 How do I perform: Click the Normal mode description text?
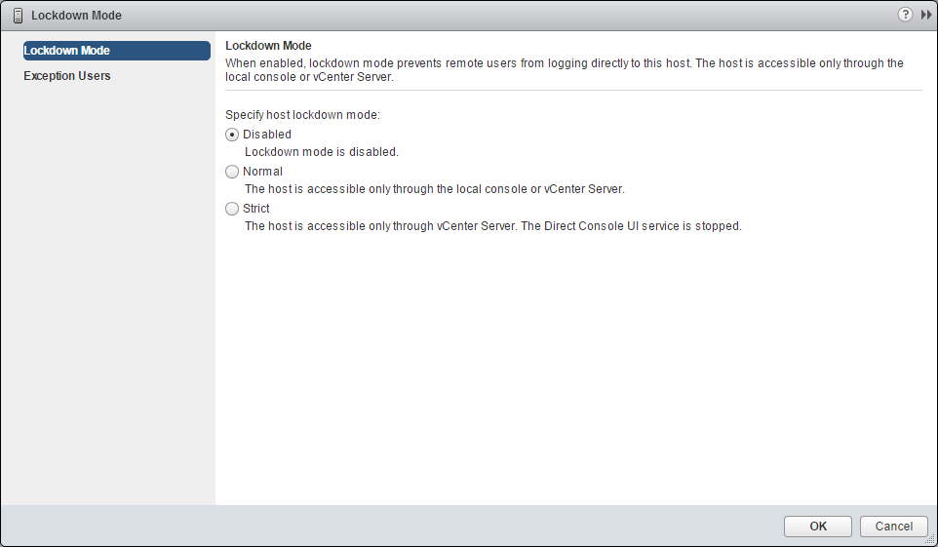pyautogui.click(x=434, y=189)
